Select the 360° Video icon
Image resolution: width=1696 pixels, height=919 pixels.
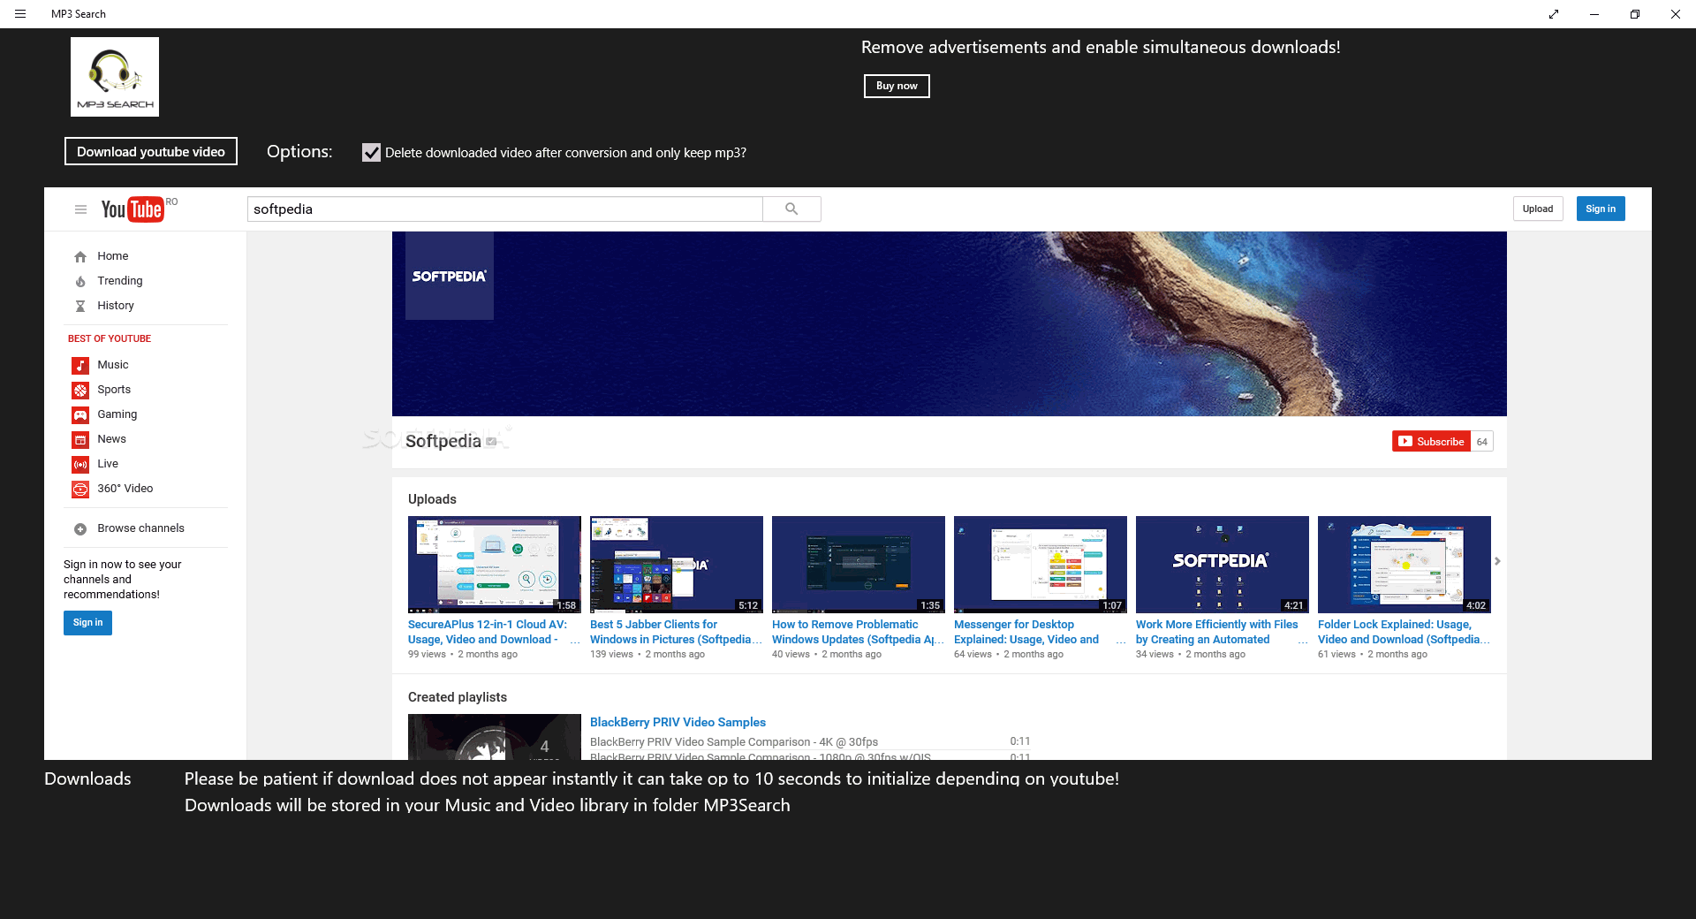[79, 489]
